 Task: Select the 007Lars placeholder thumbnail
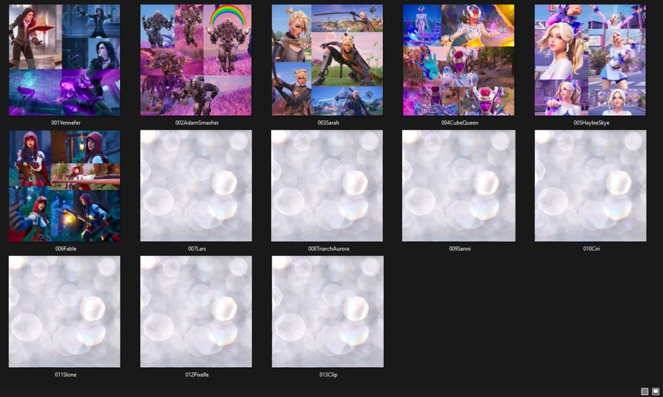[x=196, y=186]
